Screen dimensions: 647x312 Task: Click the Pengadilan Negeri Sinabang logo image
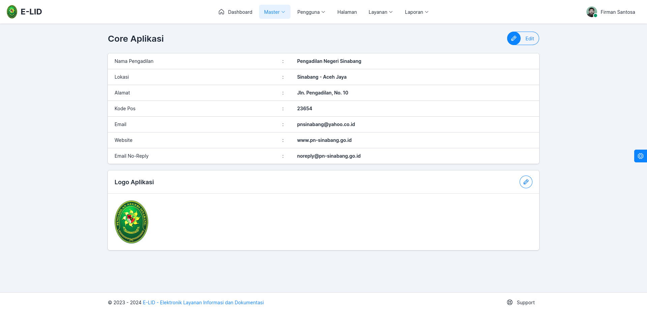click(131, 222)
